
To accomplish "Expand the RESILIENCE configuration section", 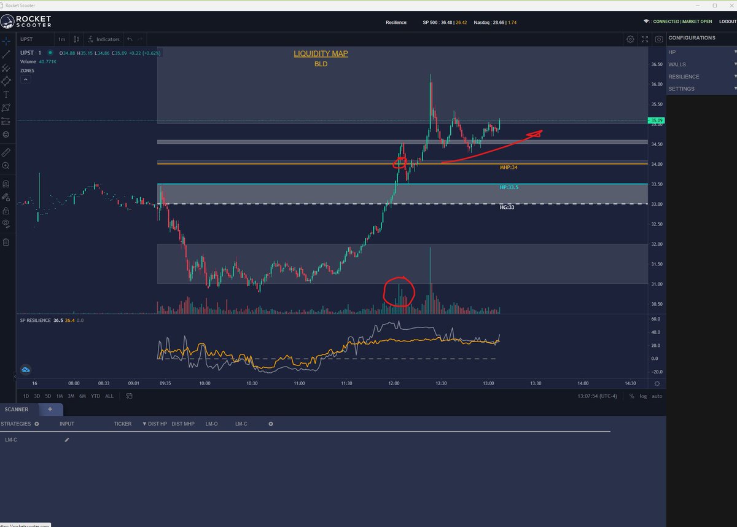I will [x=701, y=77].
